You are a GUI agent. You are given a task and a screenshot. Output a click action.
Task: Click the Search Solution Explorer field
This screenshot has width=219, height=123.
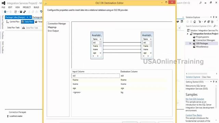(199, 26)
